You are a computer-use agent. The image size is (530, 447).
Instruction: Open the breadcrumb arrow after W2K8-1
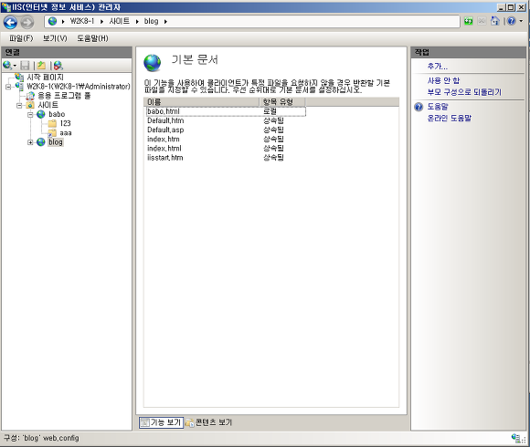[101, 22]
